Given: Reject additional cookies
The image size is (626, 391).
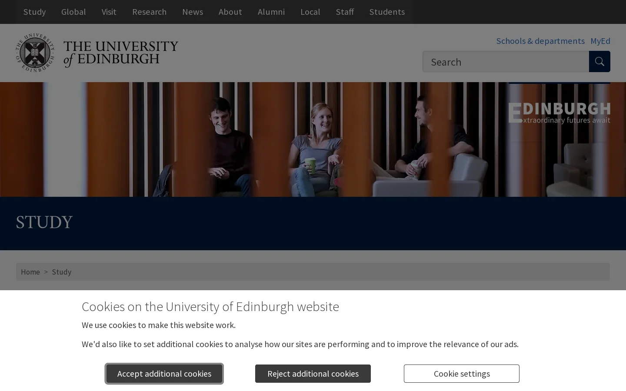Looking at the screenshot, I should tap(313, 374).
